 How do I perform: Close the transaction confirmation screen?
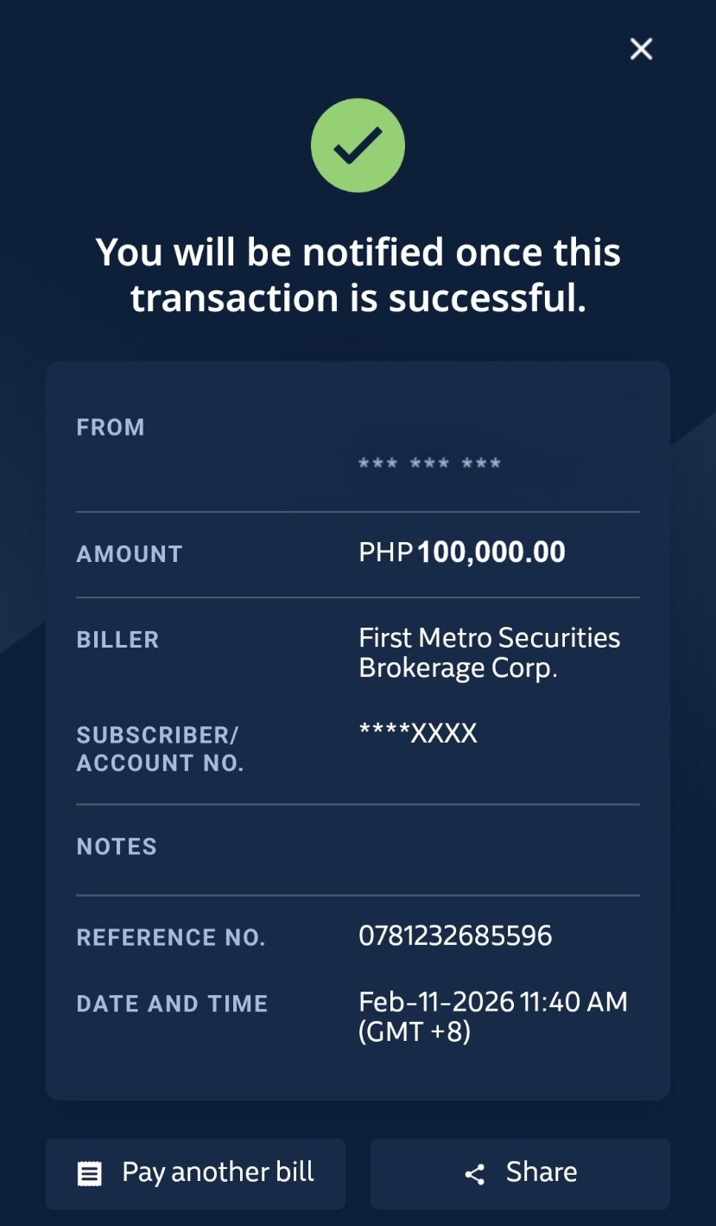[641, 49]
